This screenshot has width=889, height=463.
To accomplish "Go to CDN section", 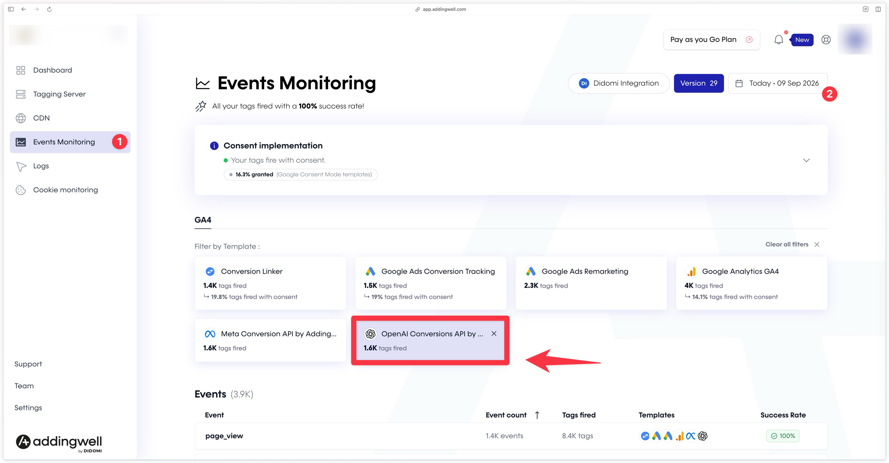I will tap(70, 118).
